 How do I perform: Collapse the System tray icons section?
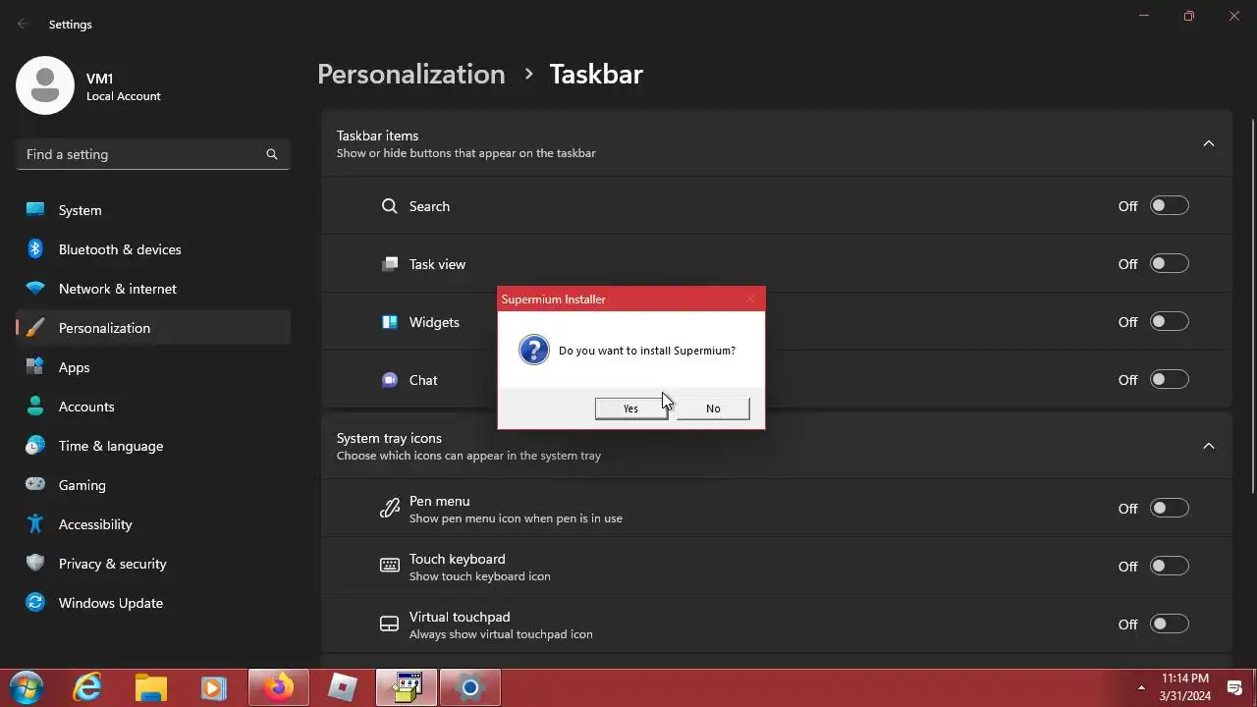1209,446
